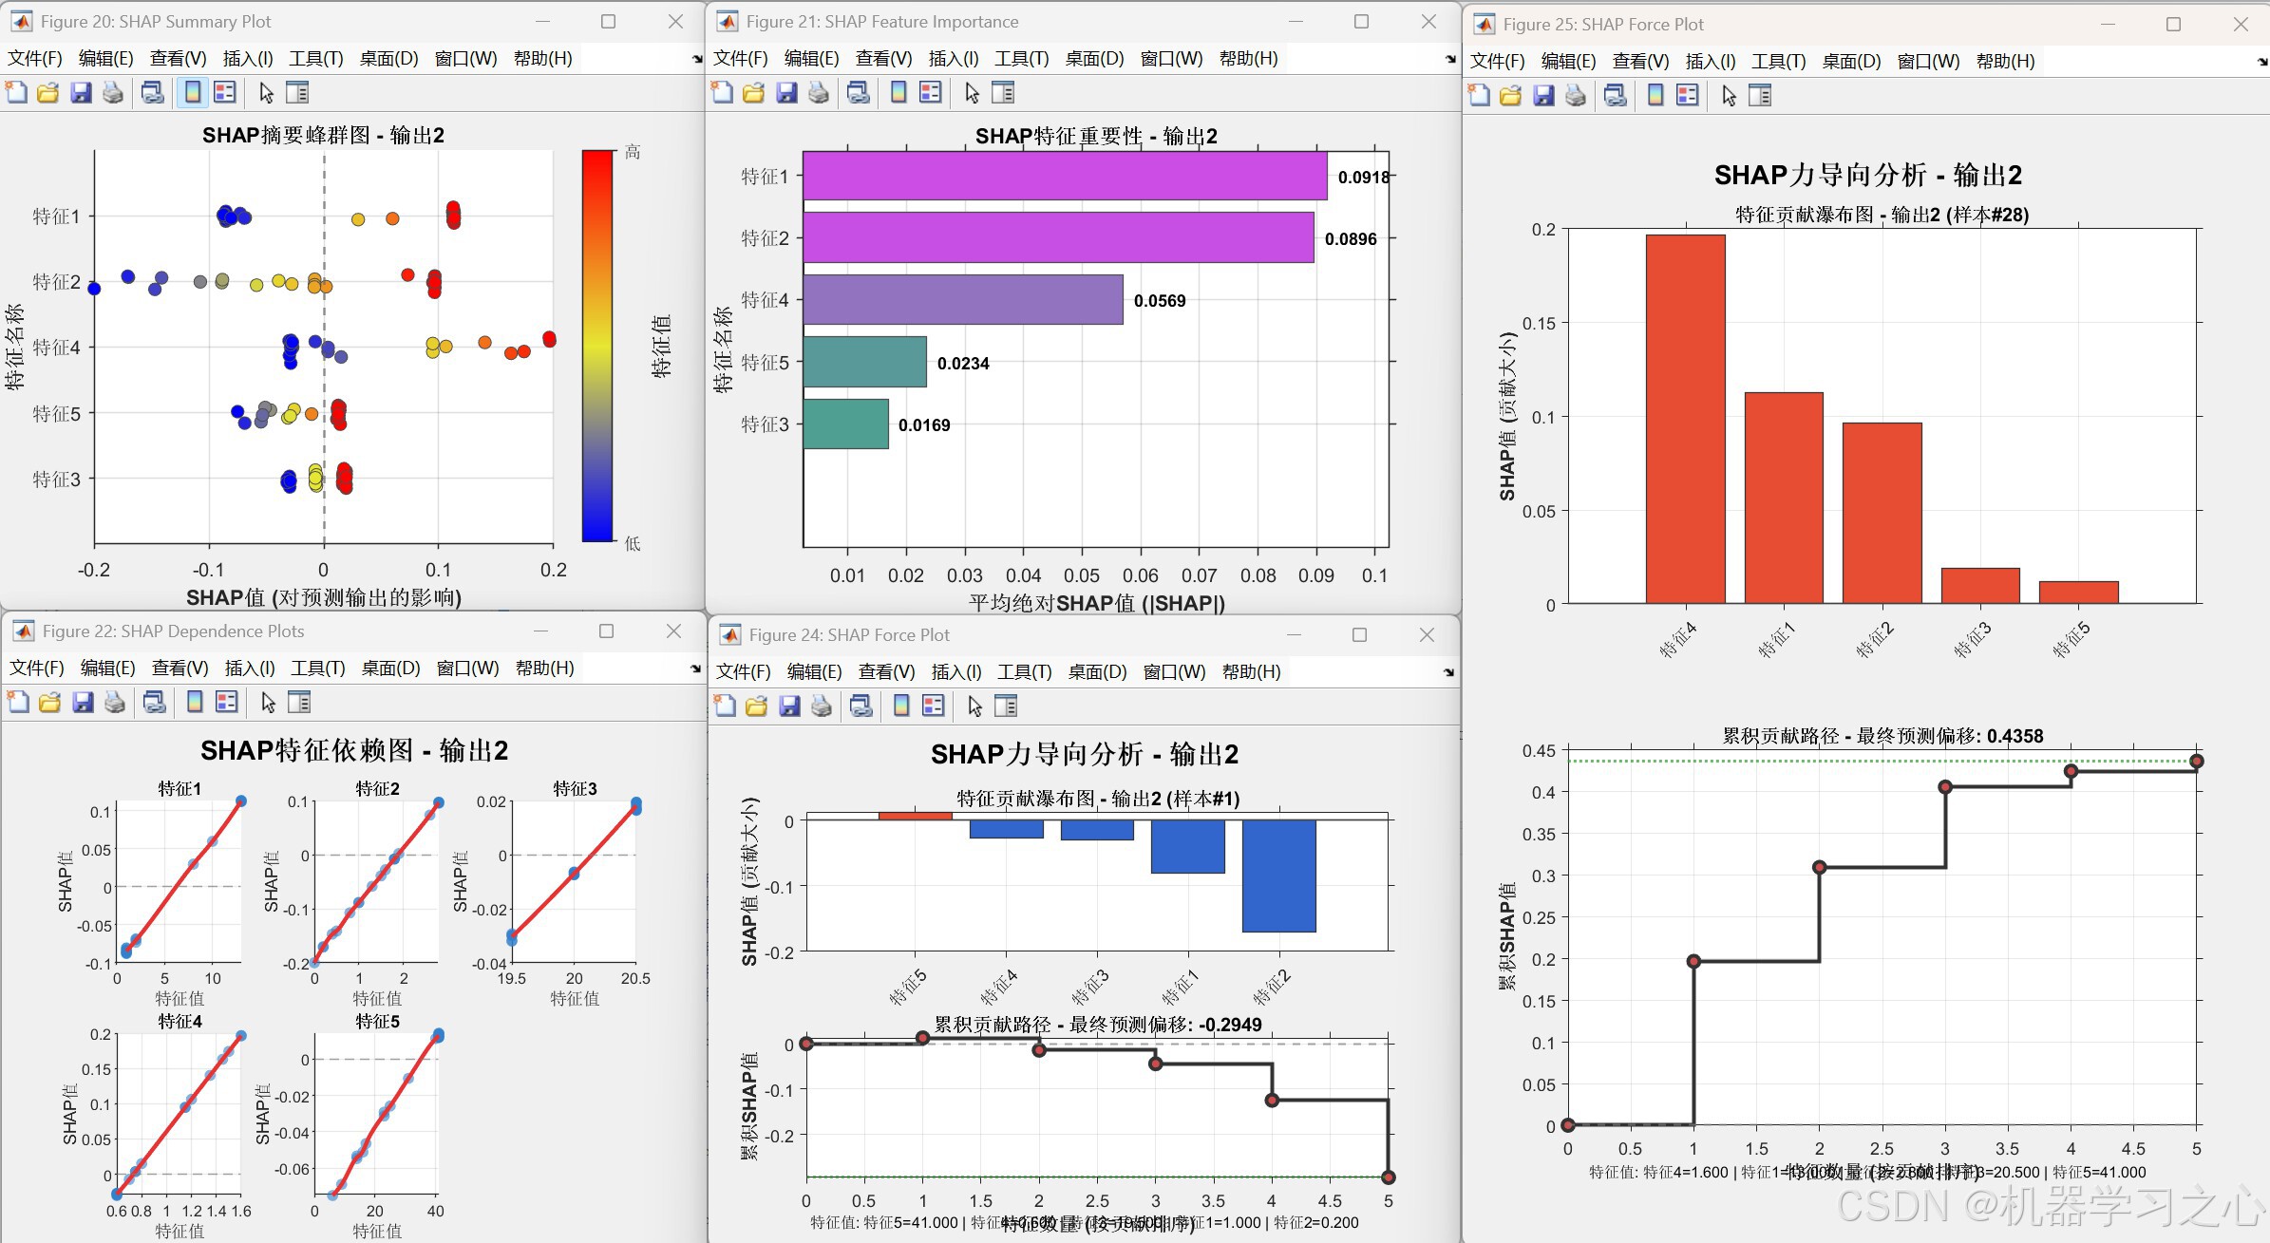Toggle Insert Colorbar in Figure 20 toolbar
Screen dimensions: 2270x1243
coord(193,92)
